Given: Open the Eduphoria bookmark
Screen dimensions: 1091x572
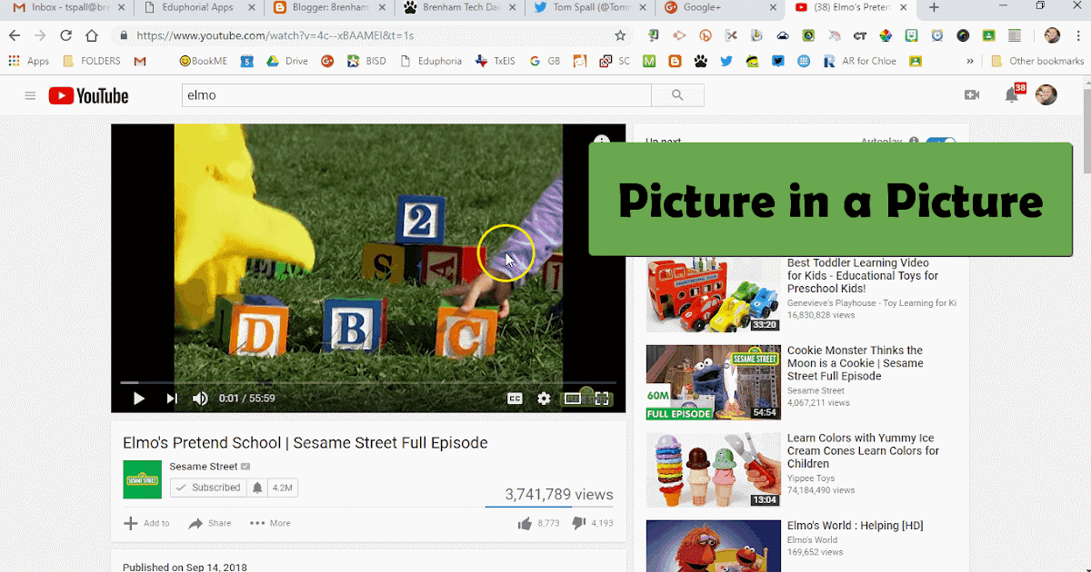Looking at the screenshot, I should coord(430,62).
